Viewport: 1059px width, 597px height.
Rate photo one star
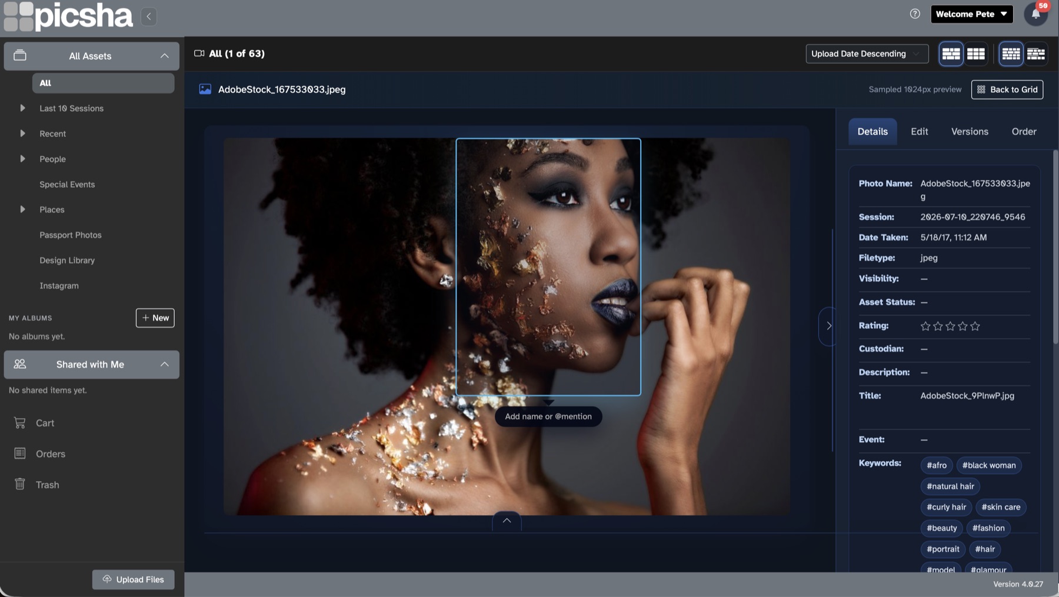[x=925, y=326]
